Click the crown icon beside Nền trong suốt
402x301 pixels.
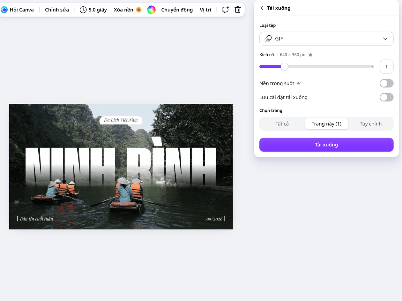[299, 83]
